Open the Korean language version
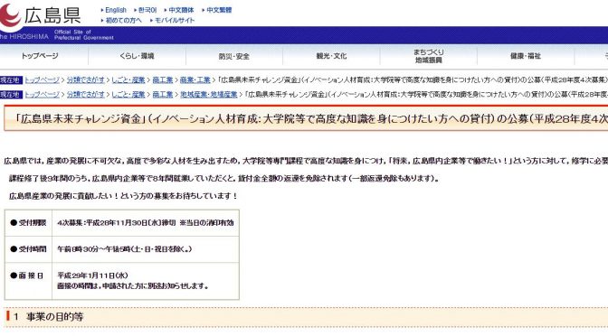The image size is (608, 336). [x=147, y=10]
